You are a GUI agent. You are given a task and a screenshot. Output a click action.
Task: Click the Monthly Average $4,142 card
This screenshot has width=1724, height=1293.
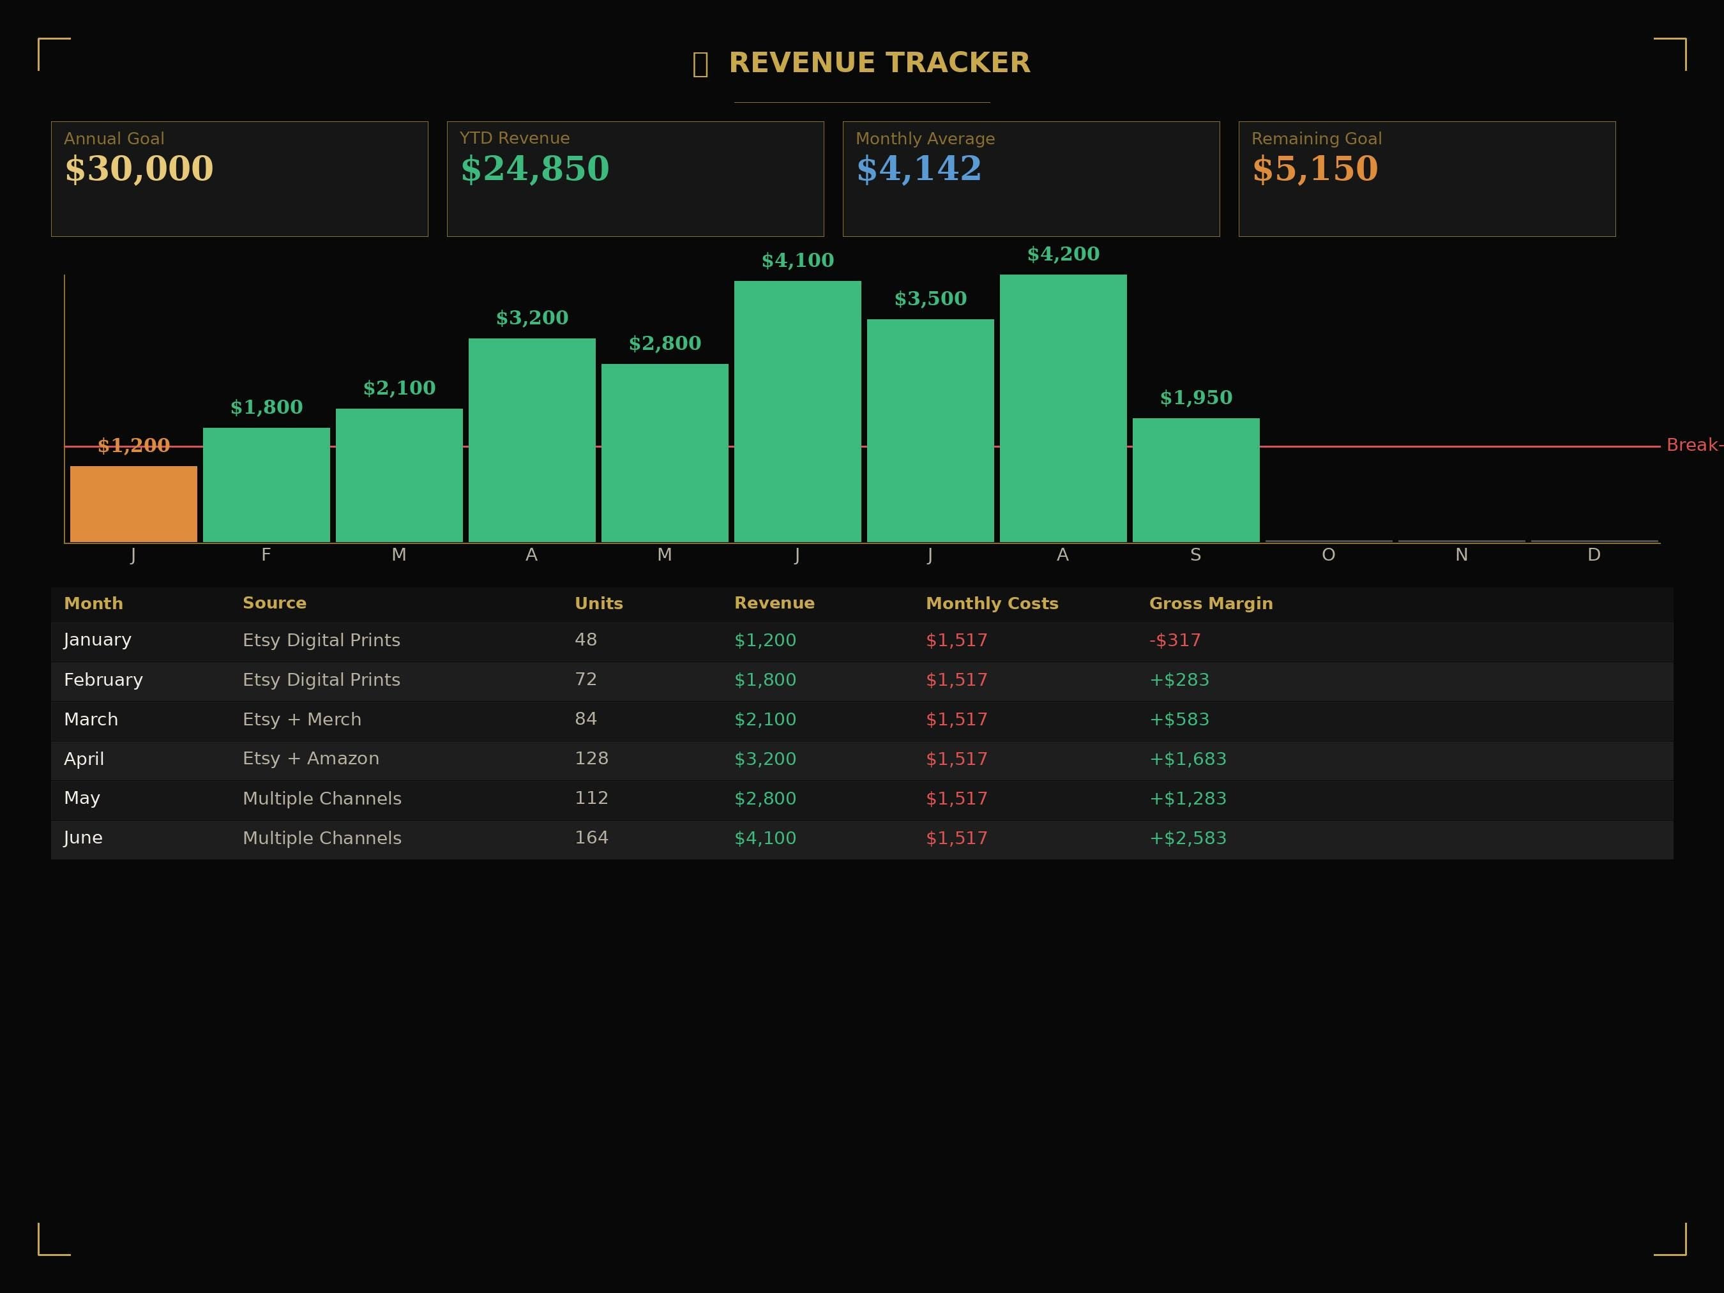(1031, 179)
